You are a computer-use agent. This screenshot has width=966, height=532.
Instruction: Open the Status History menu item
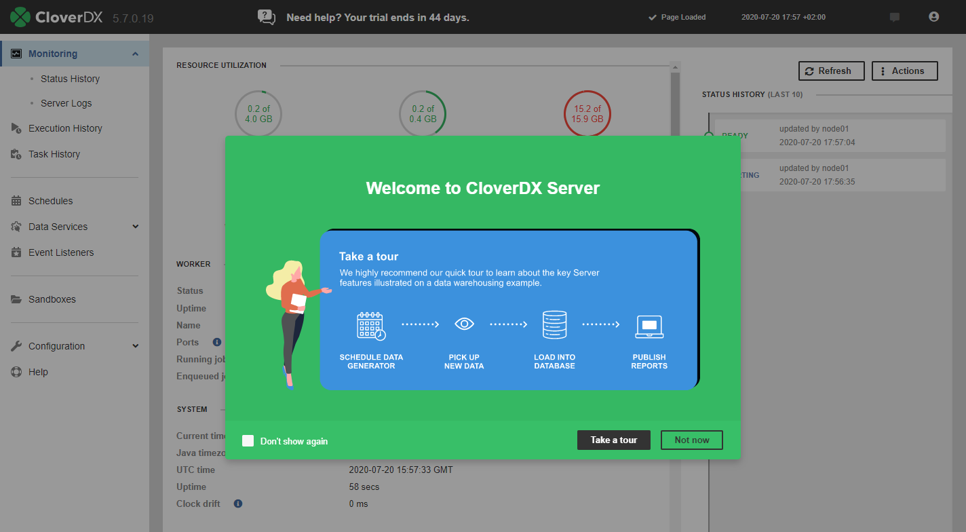70,79
